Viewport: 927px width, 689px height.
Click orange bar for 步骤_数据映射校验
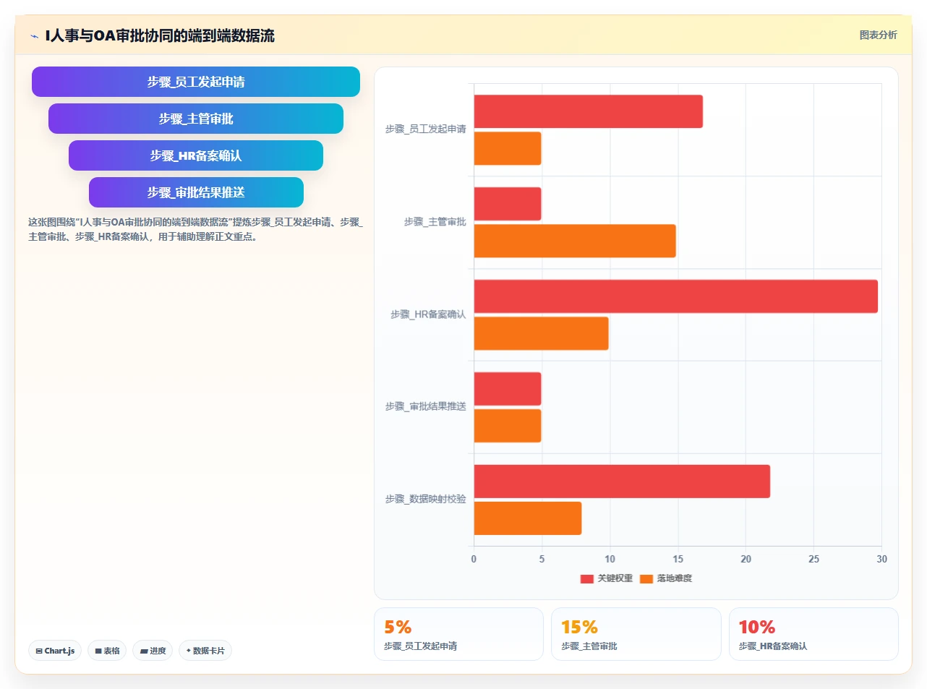(x=528, y=518)
